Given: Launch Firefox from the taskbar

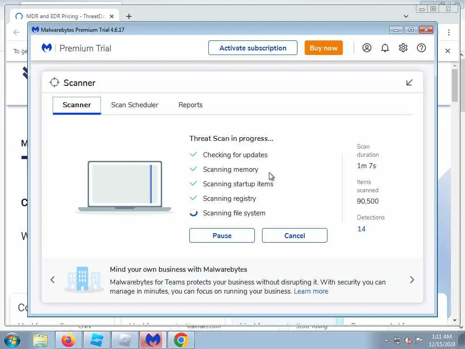Looking at the screenshot, I should pos(69,340).
